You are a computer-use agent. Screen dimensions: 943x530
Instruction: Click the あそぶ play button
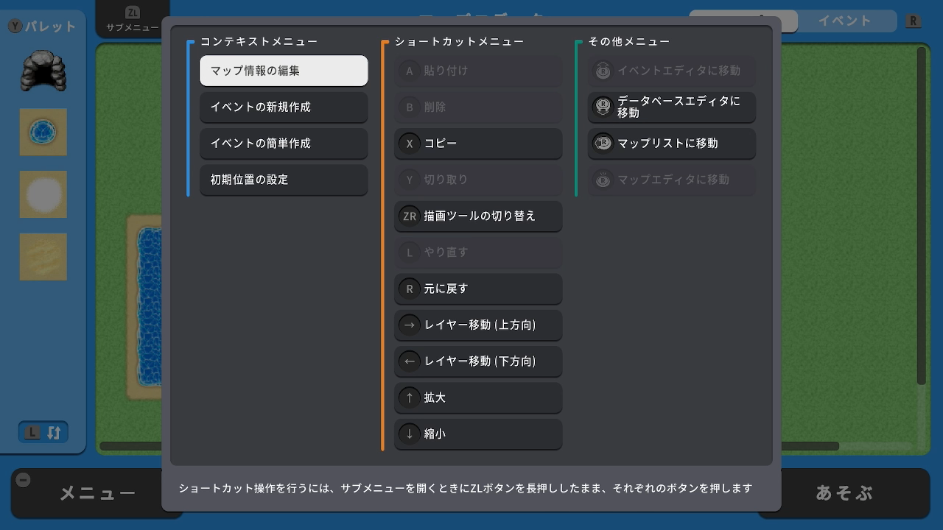(x=844, y=492)
